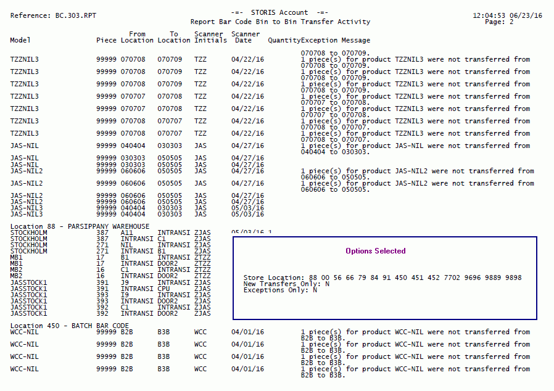The image size is (554, 391).
Task: Click the Model column header
Action: tap(20, 41)
